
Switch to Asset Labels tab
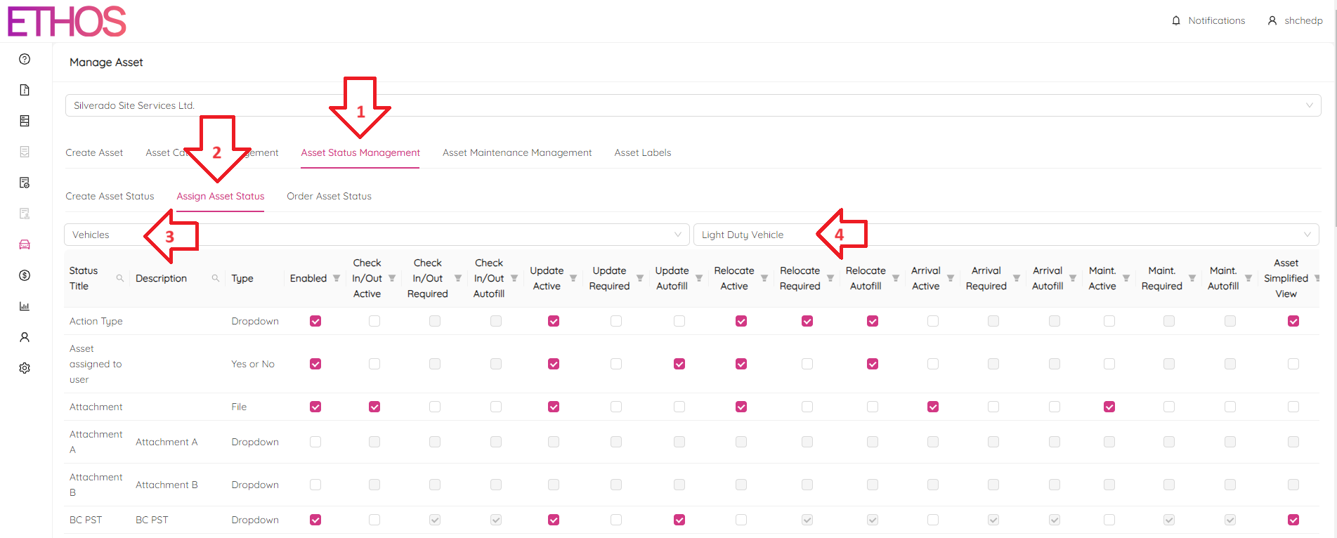(643, 152)
